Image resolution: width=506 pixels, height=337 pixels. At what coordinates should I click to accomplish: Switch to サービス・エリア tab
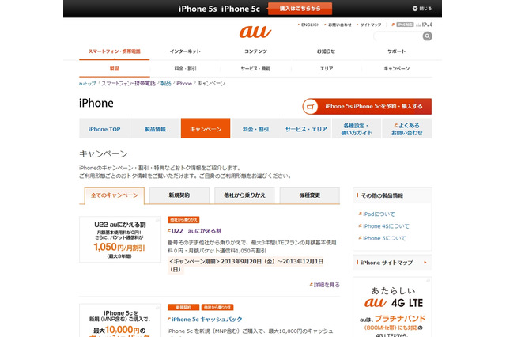click(306, 129)
